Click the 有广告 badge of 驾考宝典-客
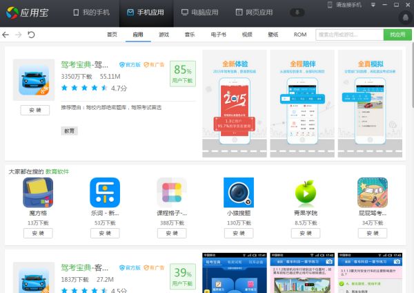This screenshot has width=414, height=293. [154, 267]
